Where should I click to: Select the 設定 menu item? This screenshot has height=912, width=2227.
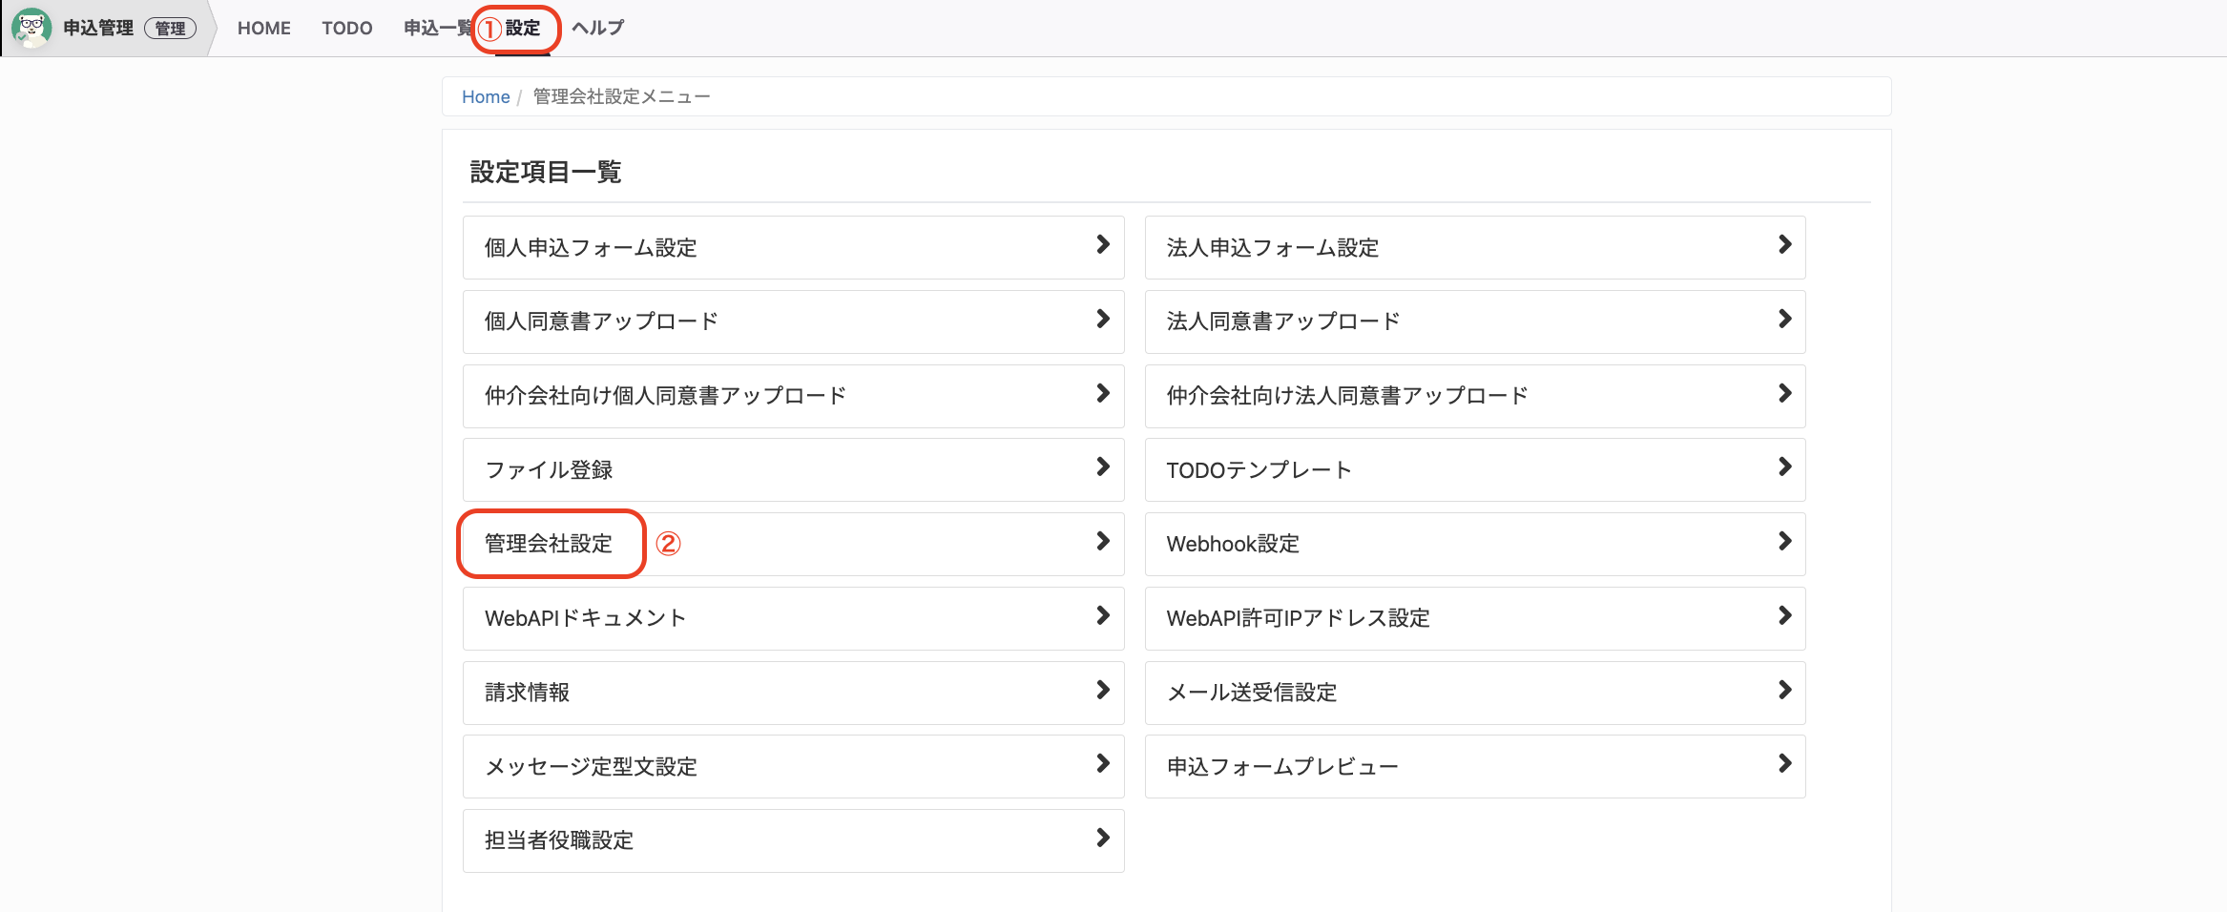click(523, 29)
